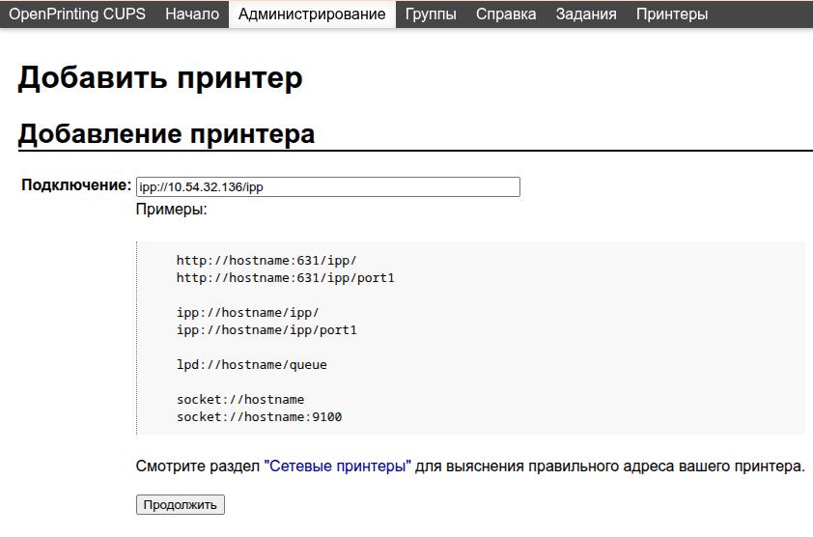Viewport: 813px width, 537px height.
Task: Click the "Добавить принтер" page heading
Action: point(160,78)
